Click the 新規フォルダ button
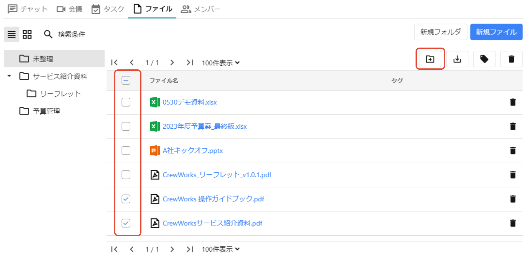This screenshot has width=527, height=258. (x=441, y=32)
